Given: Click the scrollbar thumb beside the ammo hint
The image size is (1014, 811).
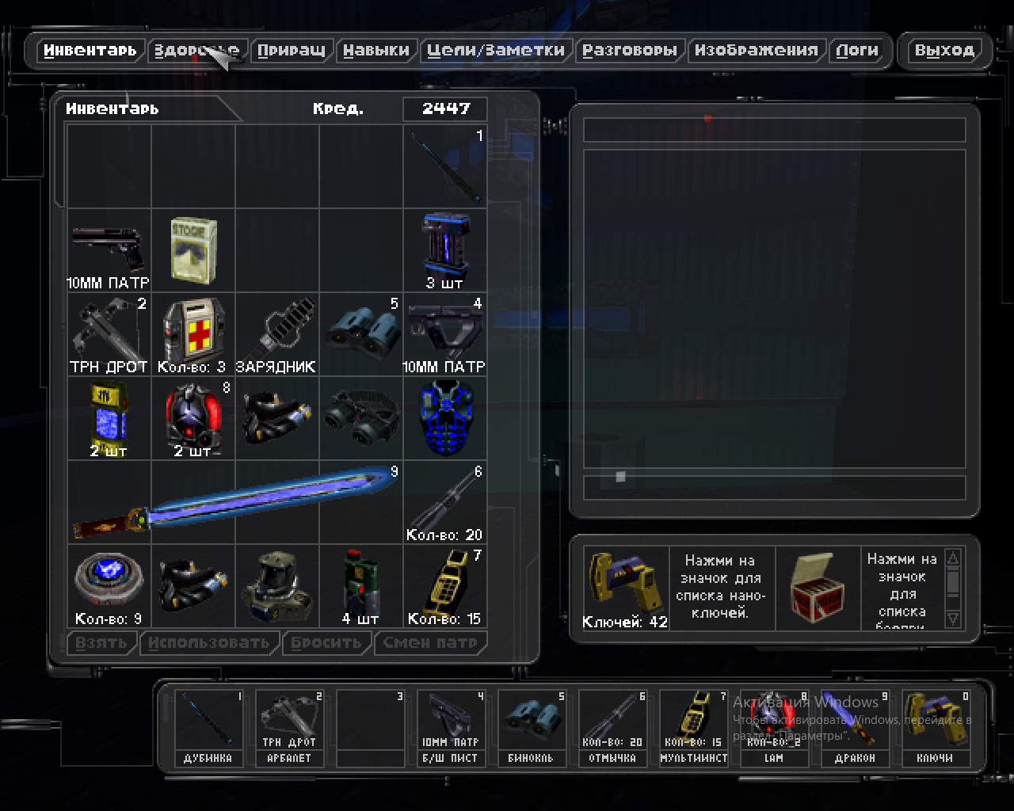Looking at the screenshot, I should [x=953, y=583].
